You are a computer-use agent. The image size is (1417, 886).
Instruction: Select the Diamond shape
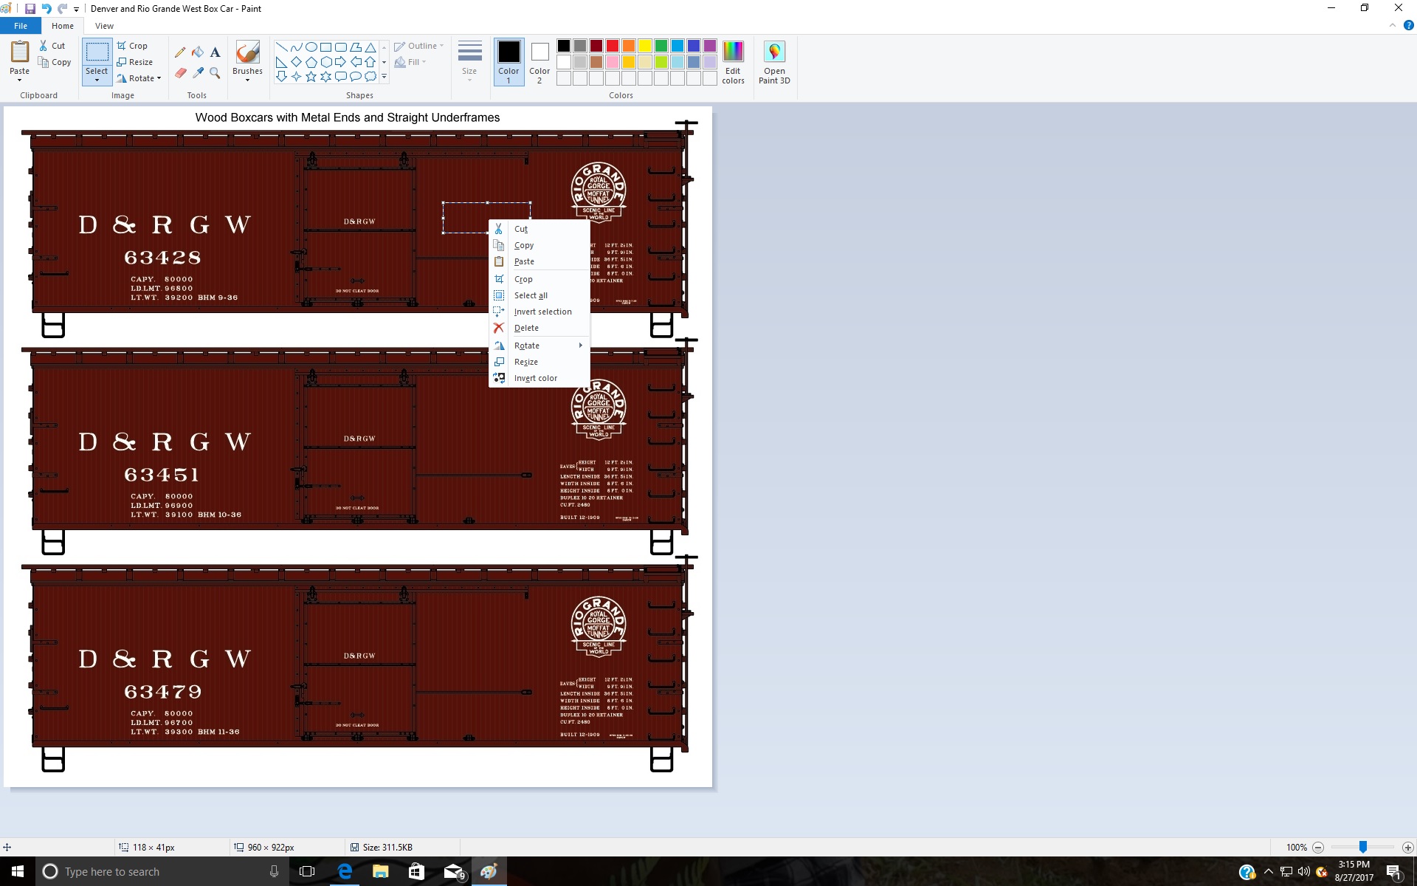point(296,62)
